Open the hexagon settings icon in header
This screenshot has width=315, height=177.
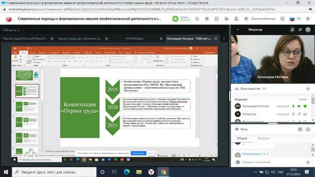[282, 19]
